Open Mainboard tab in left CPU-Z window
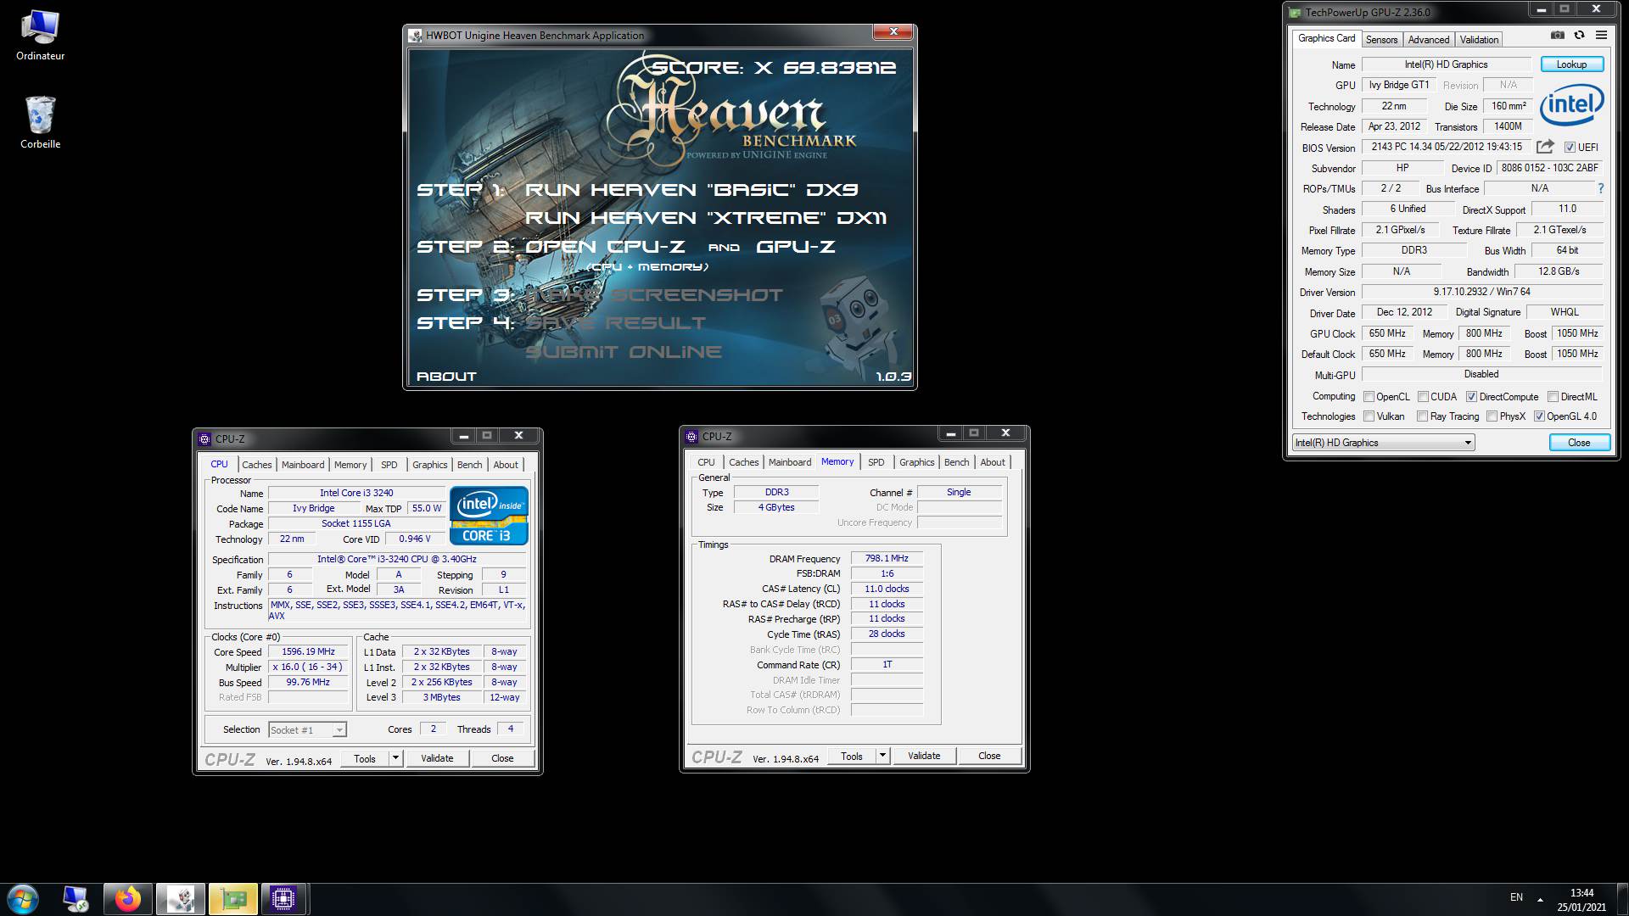 click(303, 465)
